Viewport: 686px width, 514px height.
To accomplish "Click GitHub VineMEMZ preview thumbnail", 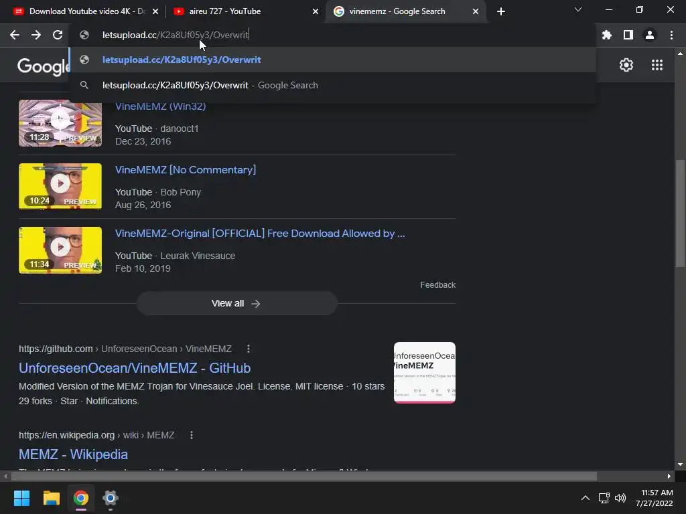I will coord(424,372).
